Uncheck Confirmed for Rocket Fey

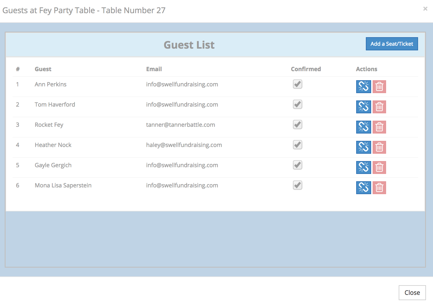(297, 125)
